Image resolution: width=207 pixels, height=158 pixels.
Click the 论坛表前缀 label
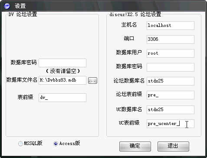129,94
